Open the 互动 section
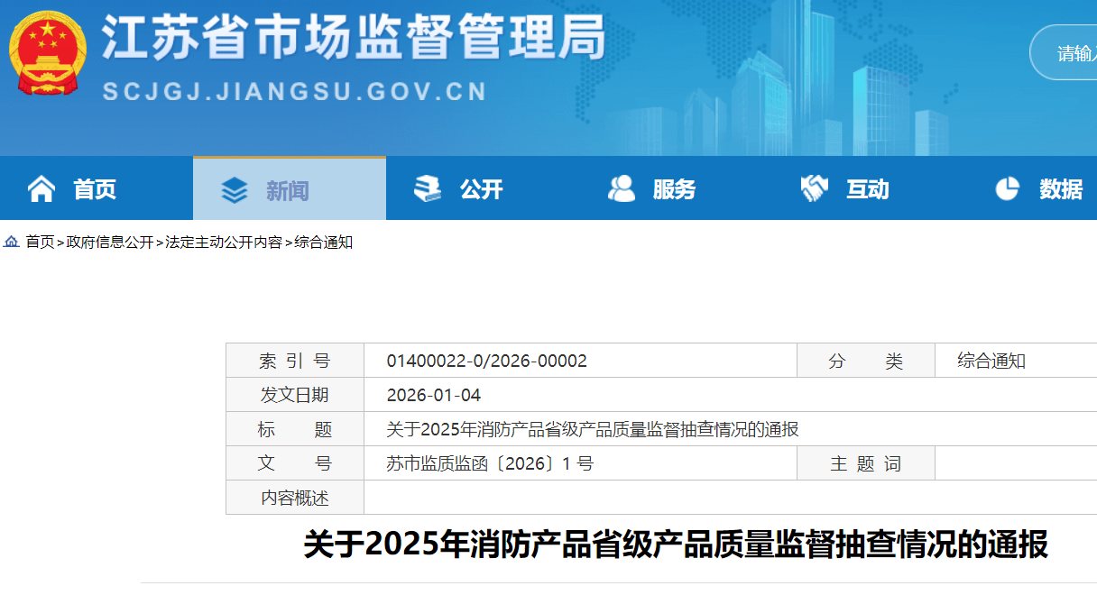 pos(867,189)
